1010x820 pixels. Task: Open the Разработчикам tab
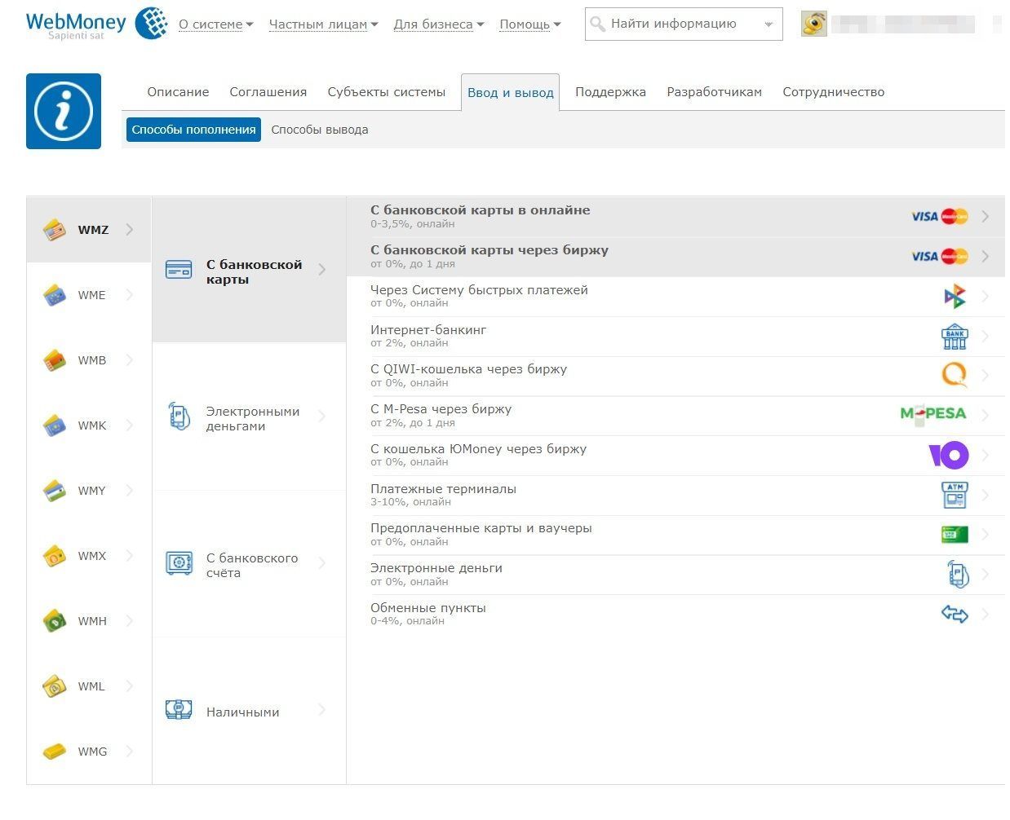[x=714, y=92]
